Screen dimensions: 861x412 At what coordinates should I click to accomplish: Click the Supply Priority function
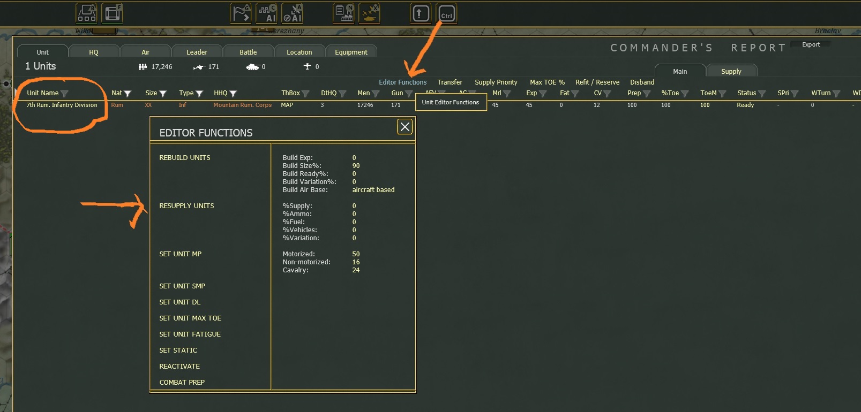coord(496,82)
